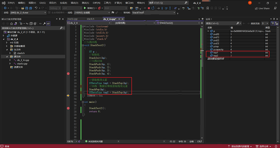Toggle the hierarchy view button in the Watch panel
Image resolution: width=280 pixels, height=148 pixels.
click(x=276, y=23)
